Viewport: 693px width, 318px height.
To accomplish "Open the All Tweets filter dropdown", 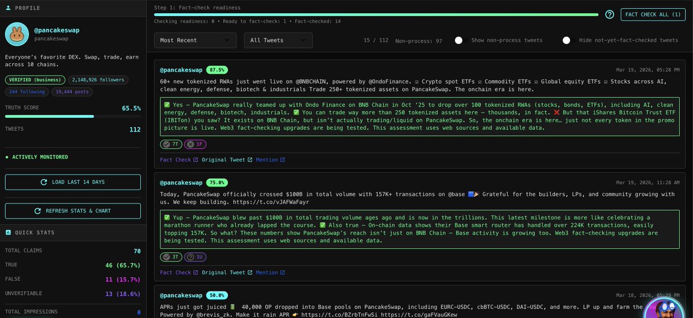I will (x=278, y=40).
